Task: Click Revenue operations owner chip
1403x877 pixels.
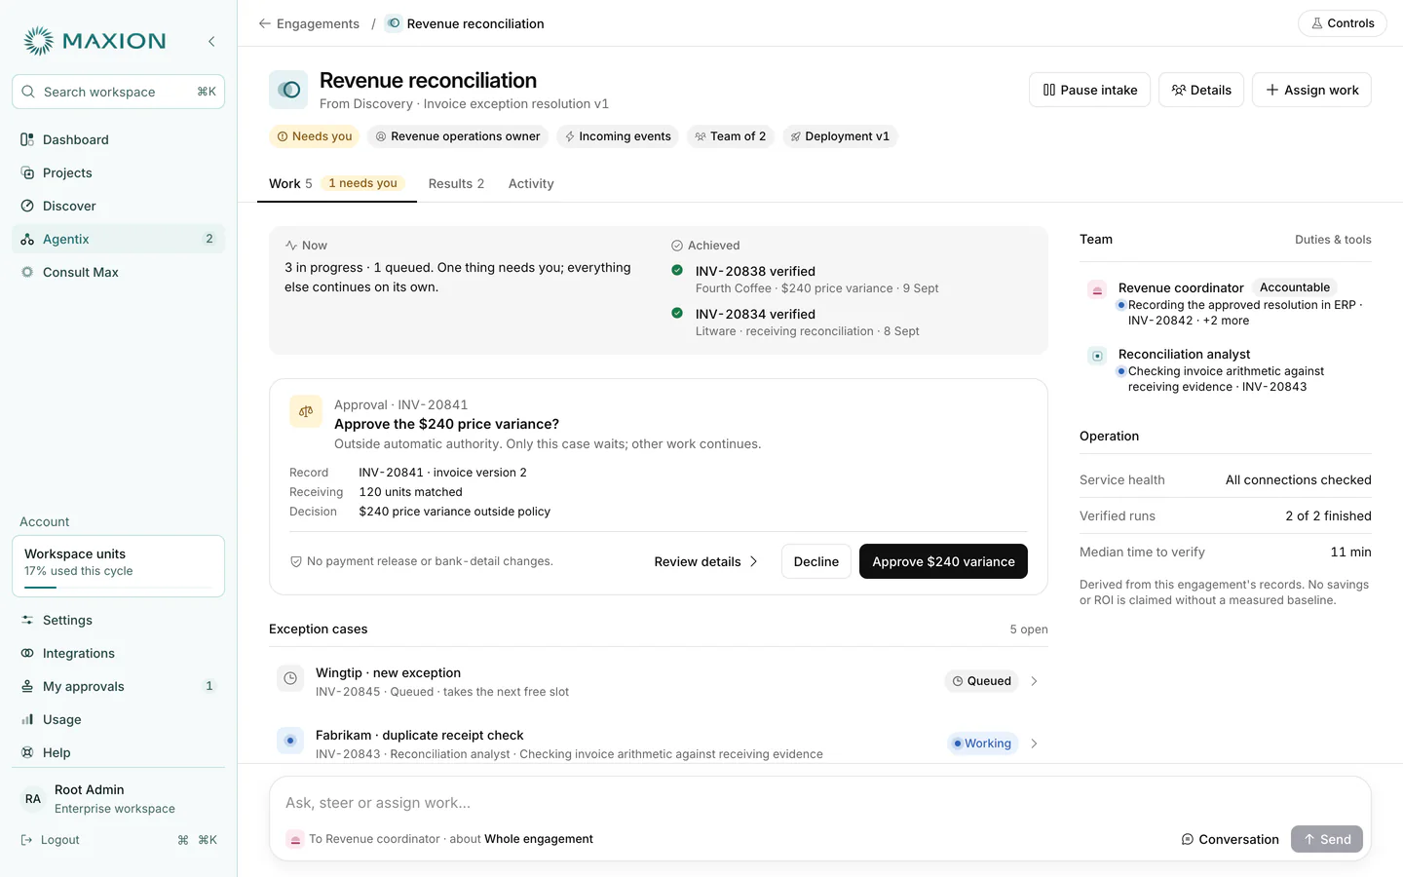Action: pyautogui.click(x=458, y=136)
